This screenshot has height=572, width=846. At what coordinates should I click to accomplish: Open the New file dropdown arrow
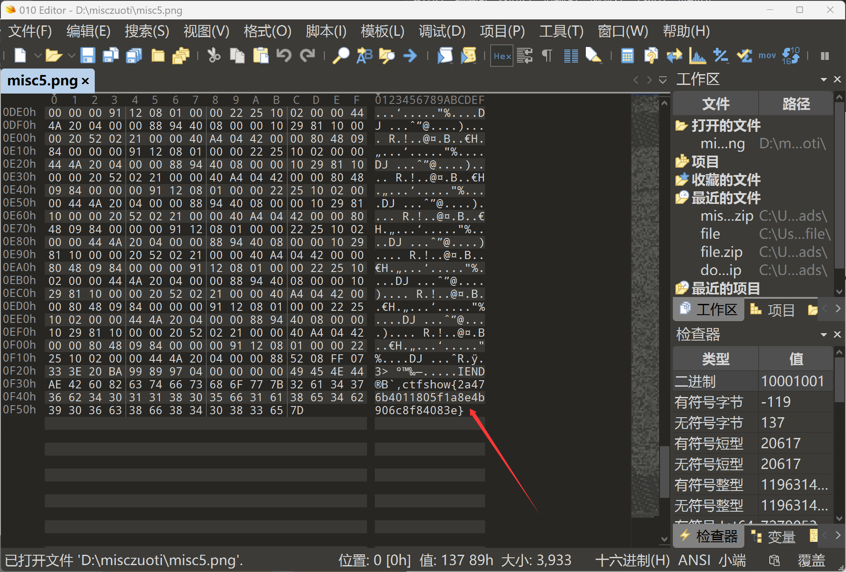(38, 56)
